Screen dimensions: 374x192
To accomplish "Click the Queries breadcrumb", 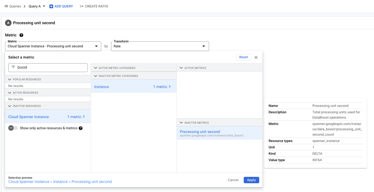I will coord(15,6).
